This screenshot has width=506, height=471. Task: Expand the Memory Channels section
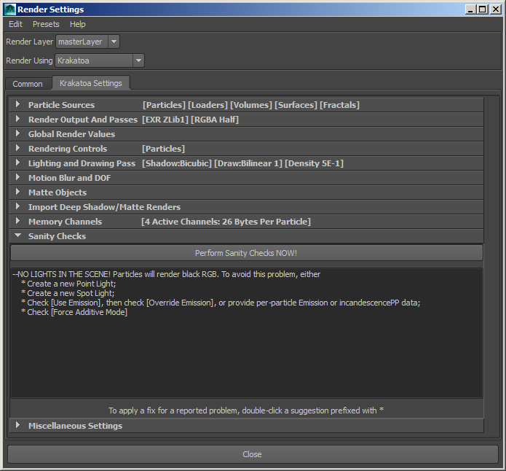click(247, 222)
